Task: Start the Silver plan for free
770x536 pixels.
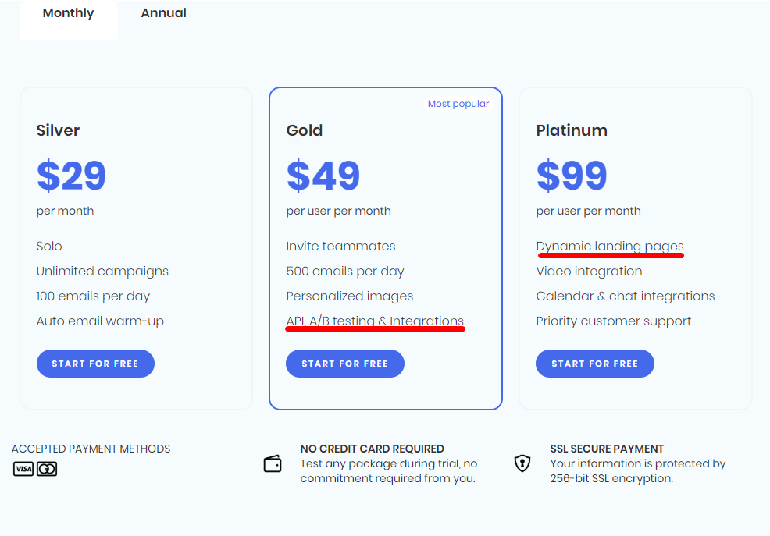Action: [x=95, y=364]
